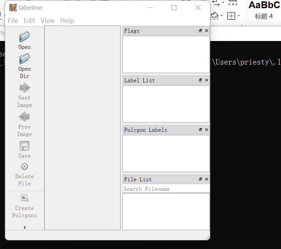
Task: Open shading dropdown arrow in background Word ribbon
Action: pos(222,16)
